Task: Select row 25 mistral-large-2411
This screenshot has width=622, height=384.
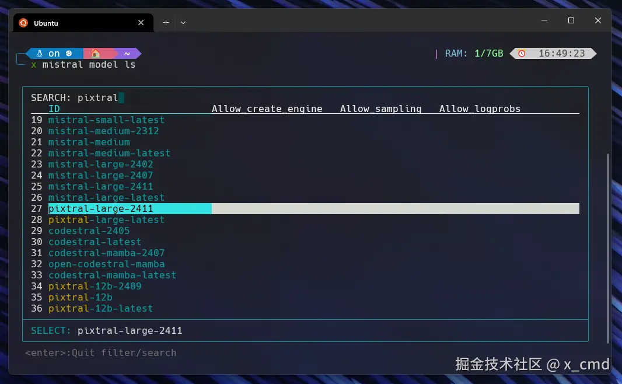Action: pyautogui.click(x=305, y=186)
